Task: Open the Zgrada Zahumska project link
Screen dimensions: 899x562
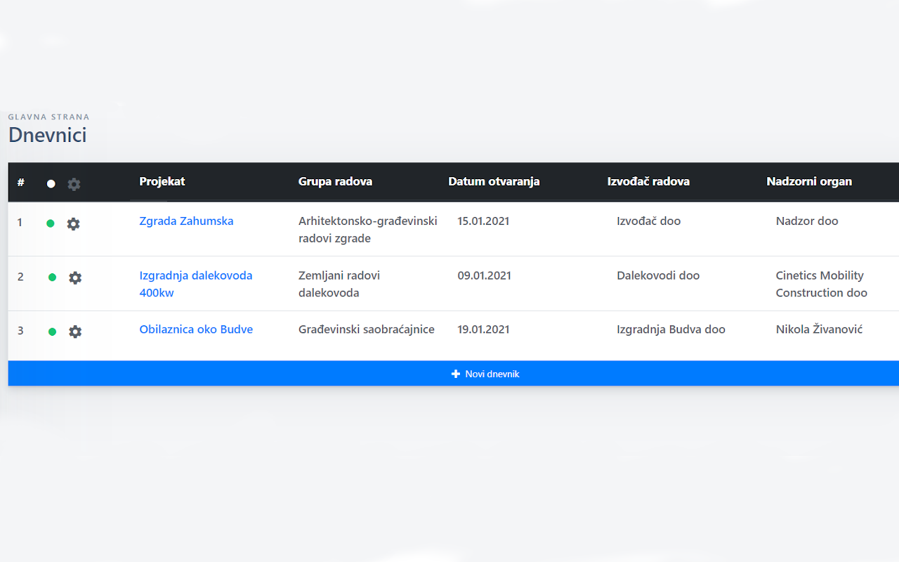Action: click(x=186, y=221)
